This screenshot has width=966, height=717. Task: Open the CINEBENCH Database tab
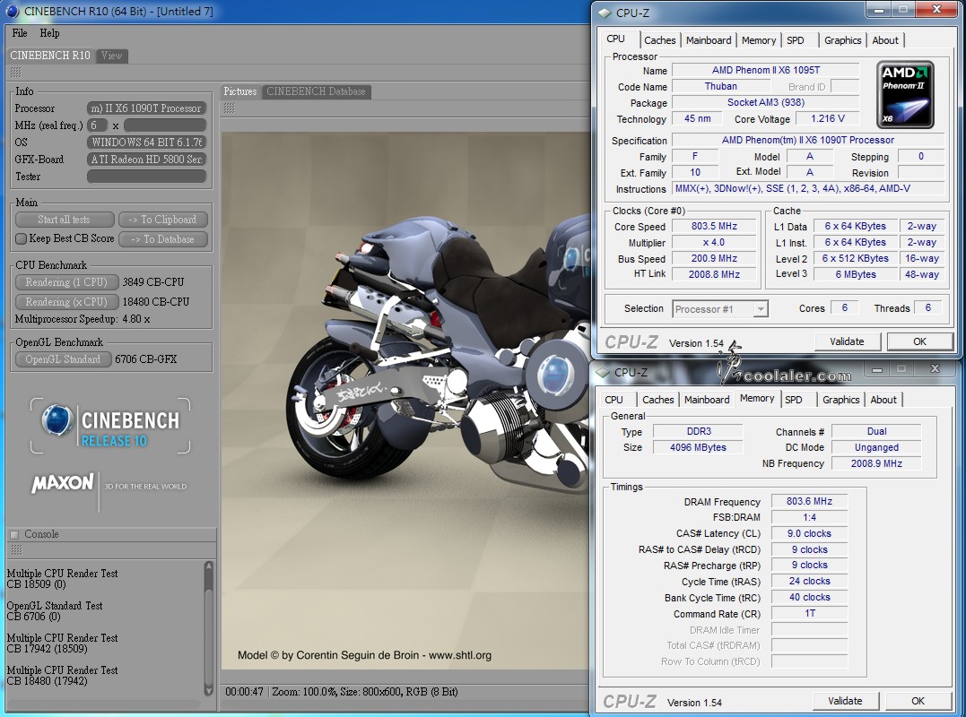(x=316, y=91)
